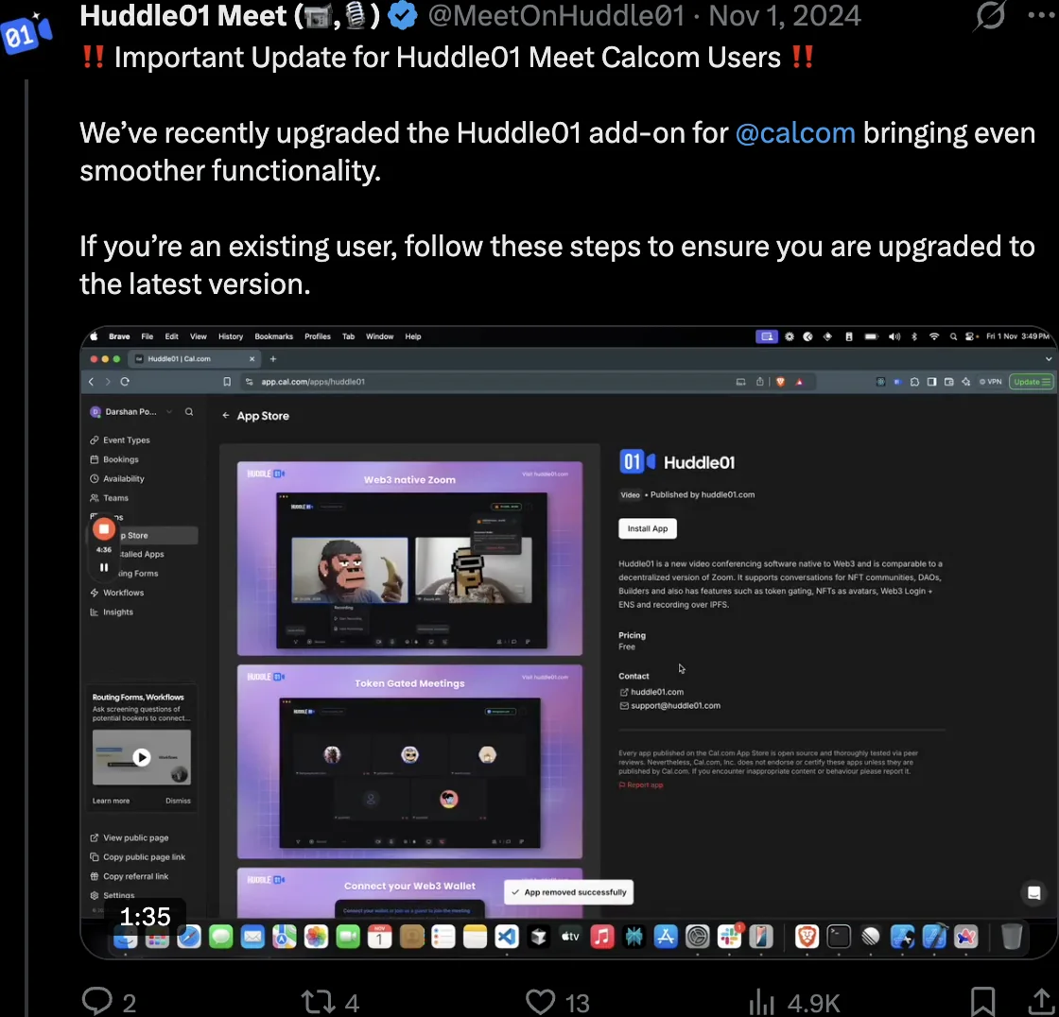Open the Bookmarks menu in menu bar

coord(273,336)
